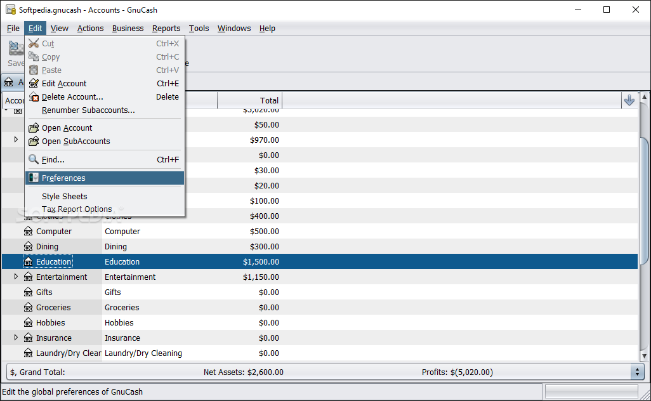The width and height of the screenshot is (651, 401).
Task: Select the Hobbies account name
Action: [50, 322]
